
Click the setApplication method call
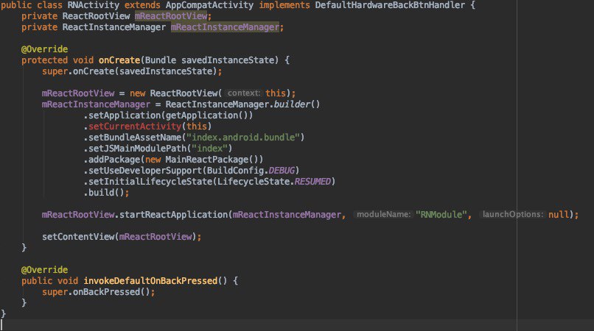125,115
